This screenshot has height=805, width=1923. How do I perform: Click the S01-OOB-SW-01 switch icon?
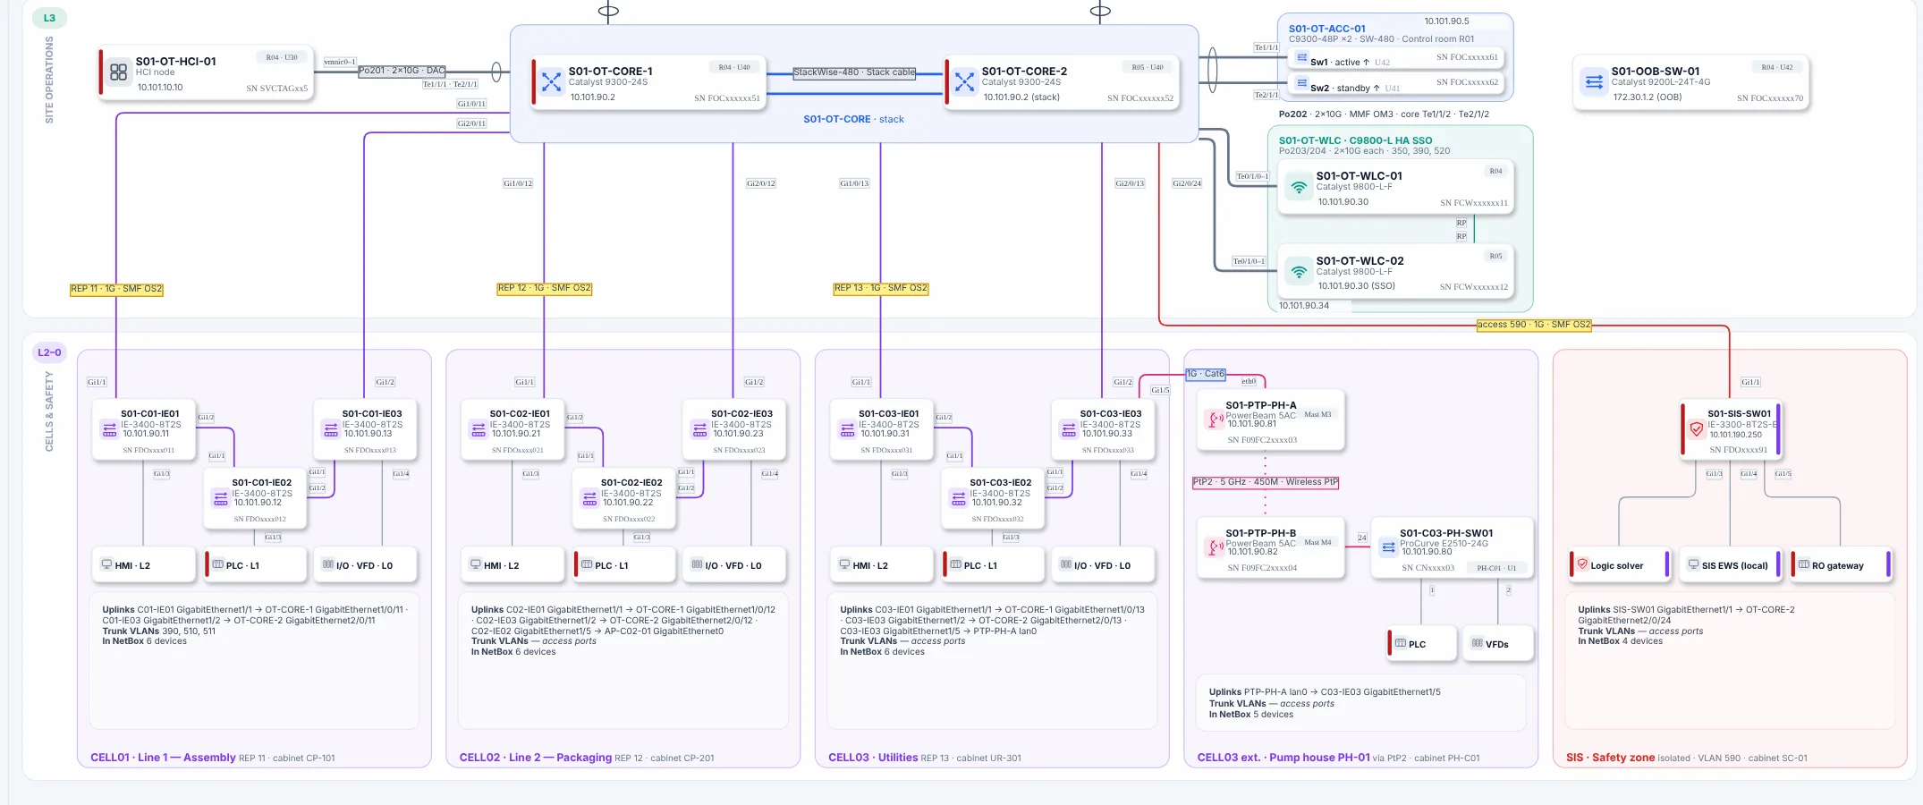pyautogui.click(x=1594, y=81)
